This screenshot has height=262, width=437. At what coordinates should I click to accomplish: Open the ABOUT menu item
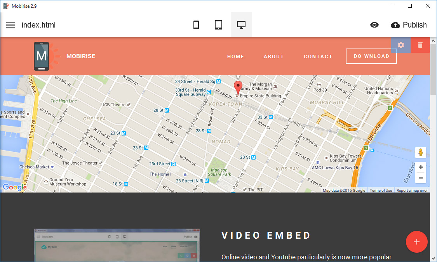(x=274, y=57)
